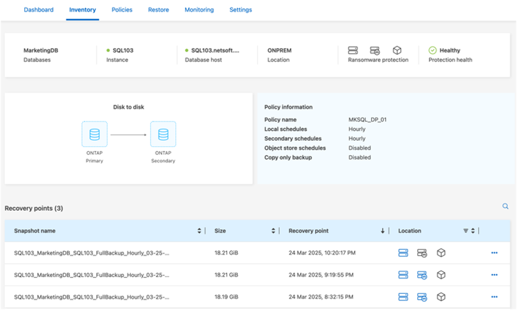Click the Local schedules Hourly value
The height and width of the screenshot is (310, 517).
(x=357, y=129)
